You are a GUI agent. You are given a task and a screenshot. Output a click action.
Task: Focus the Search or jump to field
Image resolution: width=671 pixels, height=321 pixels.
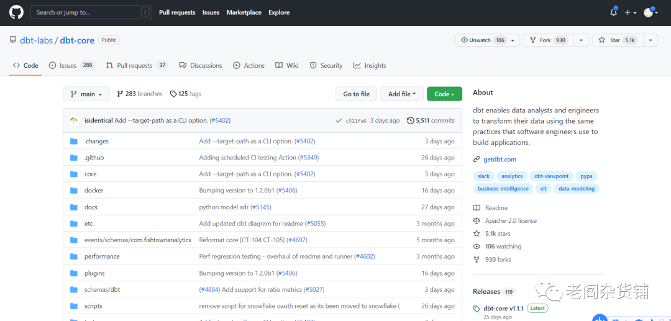(91, 12)
